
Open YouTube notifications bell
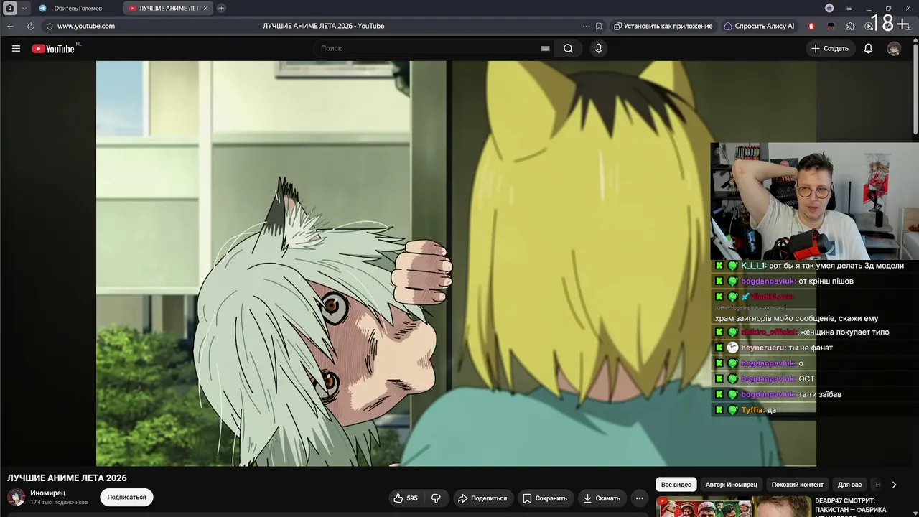point(868,48)
